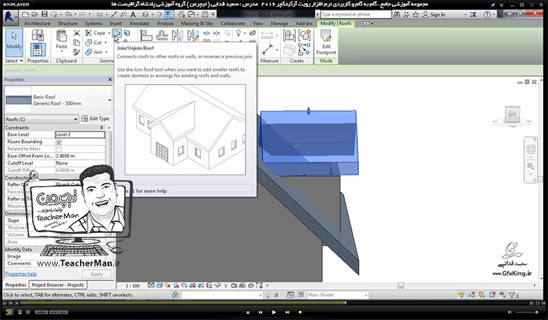Click the video player Stop button
Viewport: 548px width, 320px height.
pyautogui.click(x=300, y=312)
